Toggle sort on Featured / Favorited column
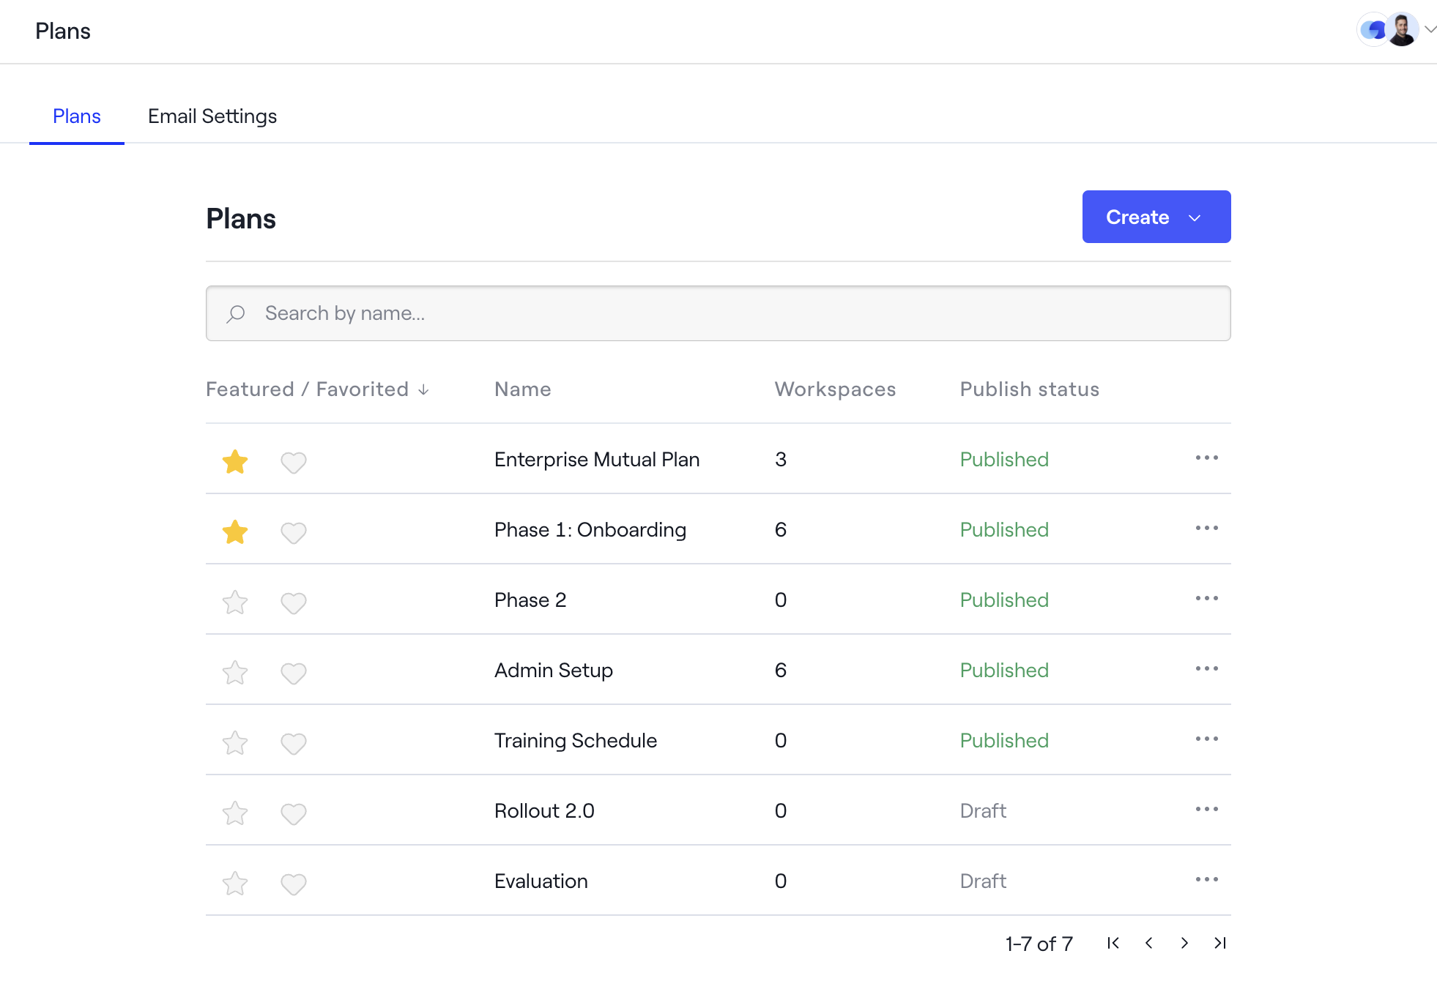Screen dimensions: 1437x1000 [x=317, y=389]
